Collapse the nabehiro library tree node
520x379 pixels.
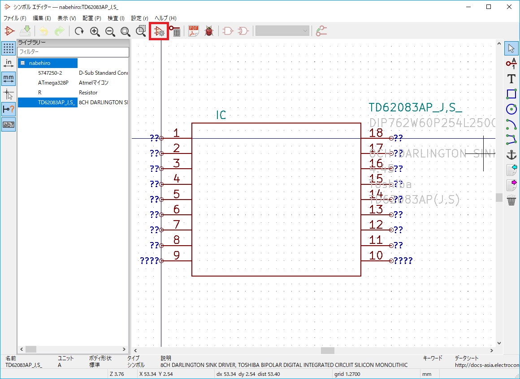tap(22, 63)
